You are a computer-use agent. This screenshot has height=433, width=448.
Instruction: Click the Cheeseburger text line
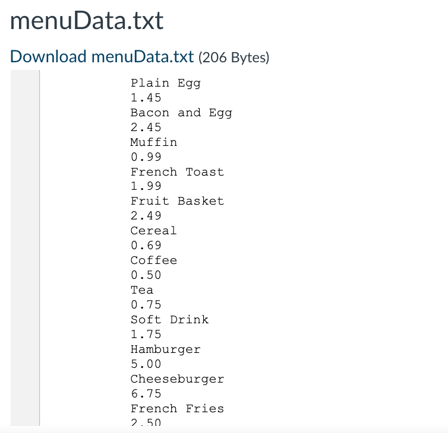click(x=178, y=379)
